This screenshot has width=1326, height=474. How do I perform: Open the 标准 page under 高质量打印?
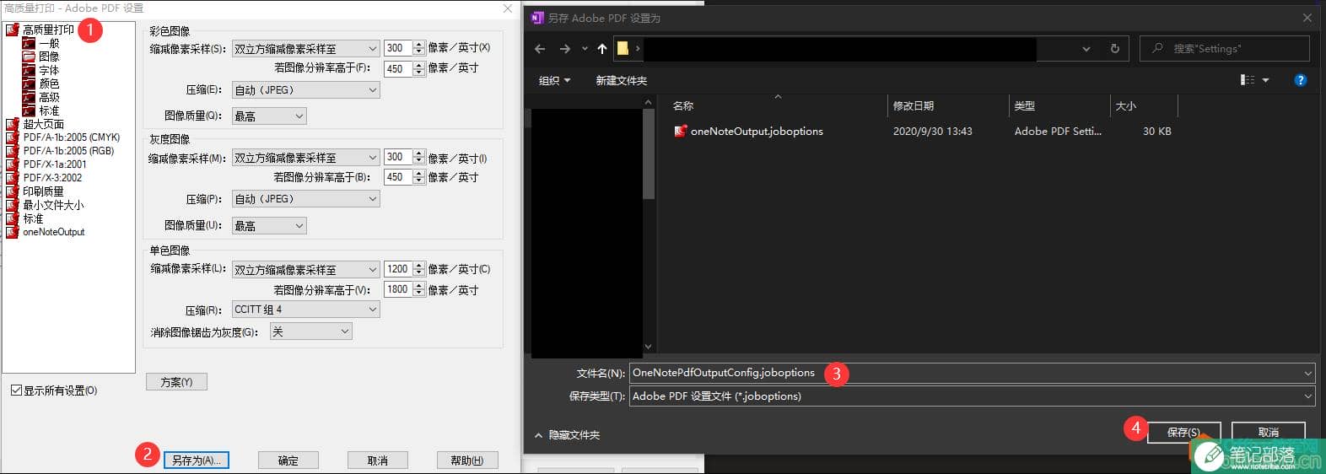click(49, 110)
